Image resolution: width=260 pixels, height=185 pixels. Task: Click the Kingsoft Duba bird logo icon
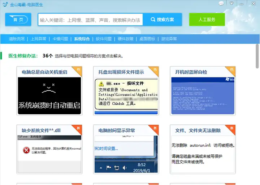click(x=5, y=4)
